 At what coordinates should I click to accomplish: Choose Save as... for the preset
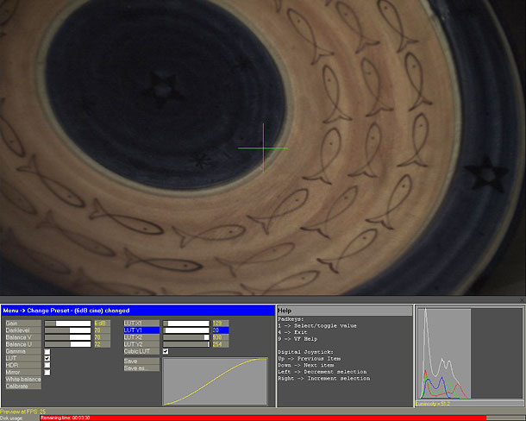(x=141, y=368)
